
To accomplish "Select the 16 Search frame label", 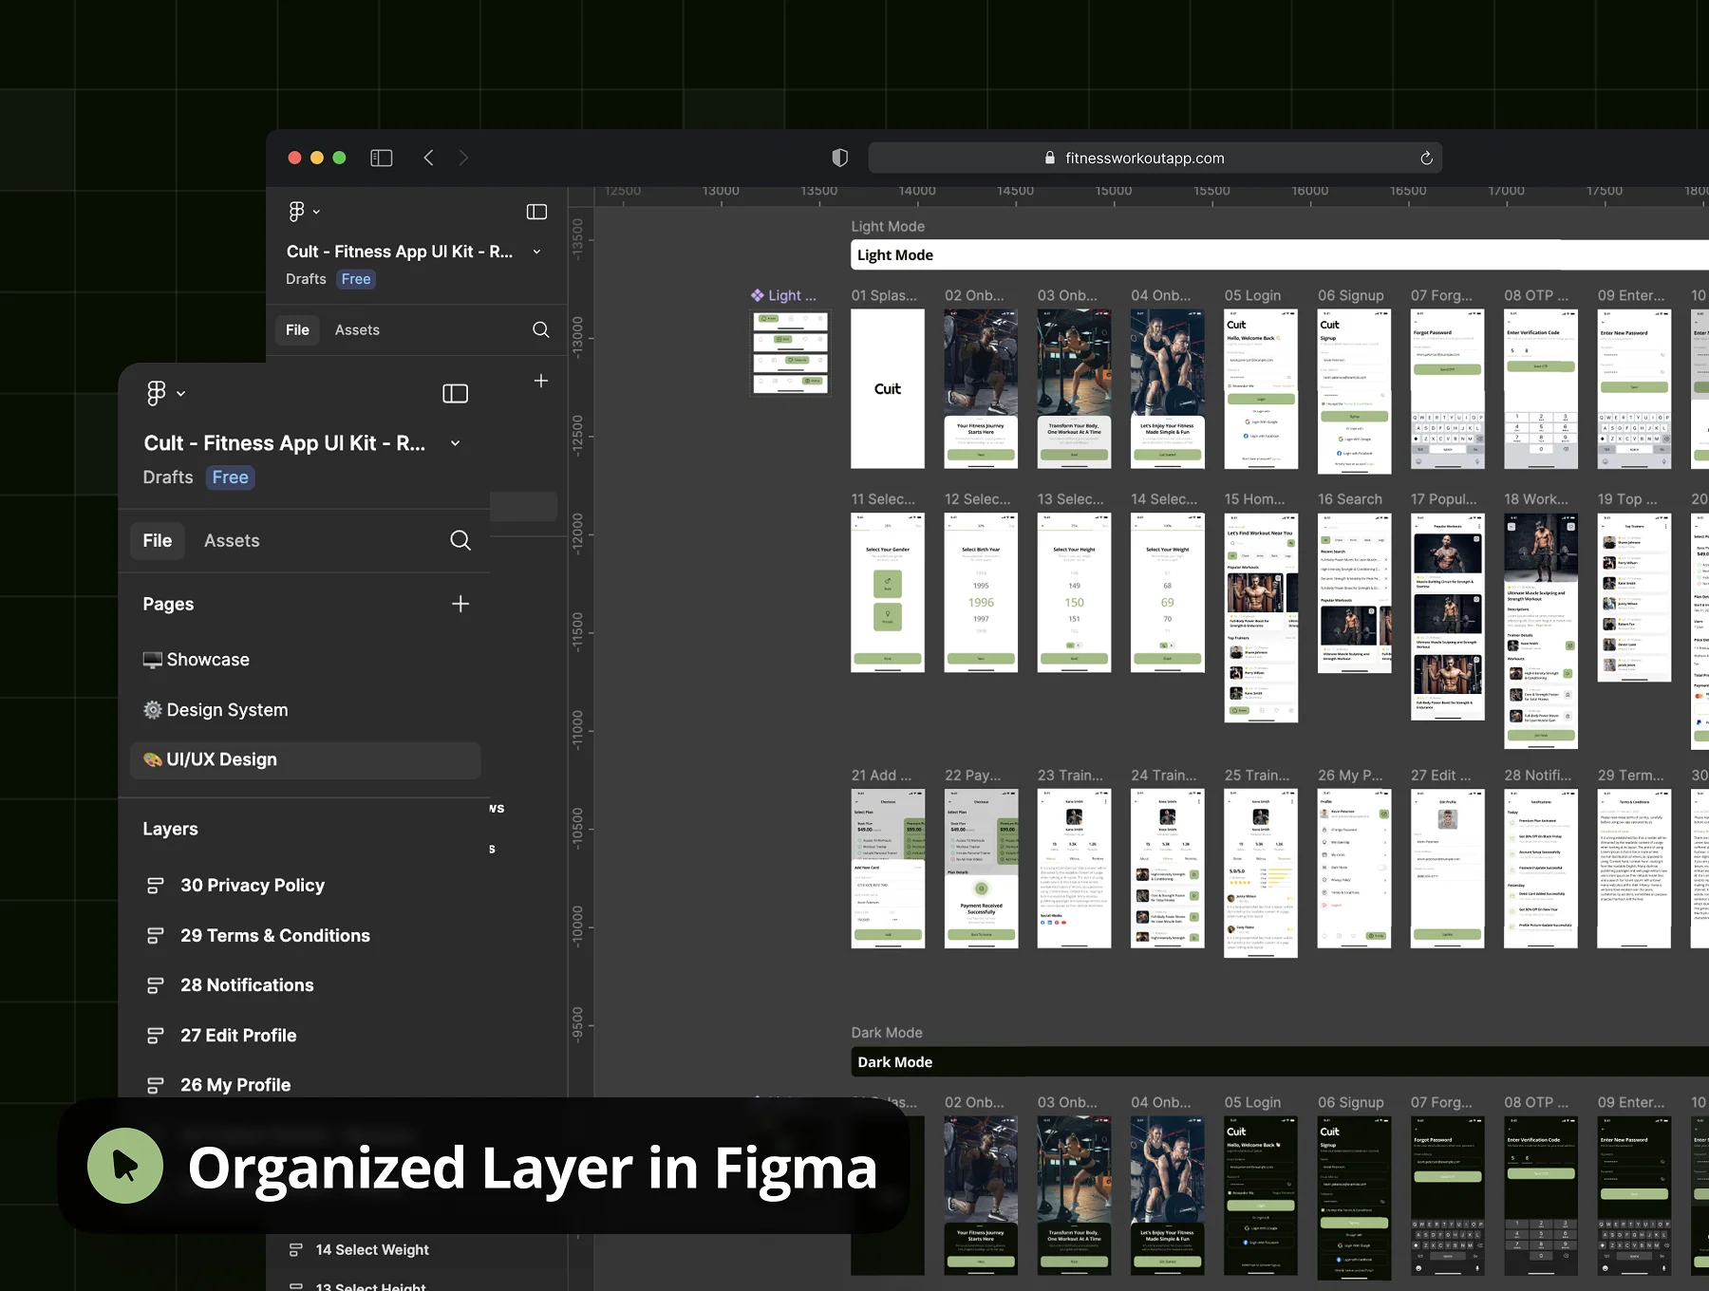I will [1350, 499].
